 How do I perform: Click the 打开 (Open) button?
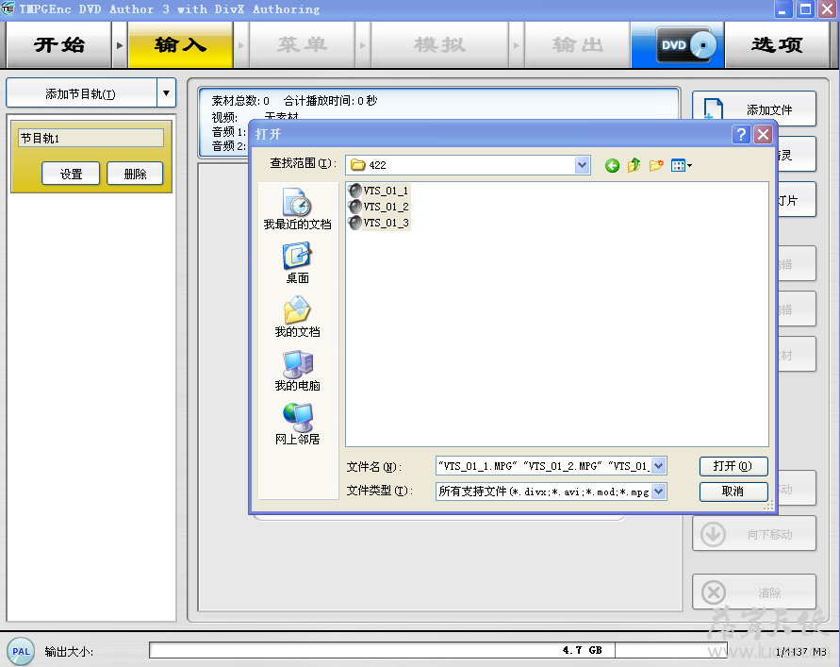pyautogui.click(x=733, y=466)
